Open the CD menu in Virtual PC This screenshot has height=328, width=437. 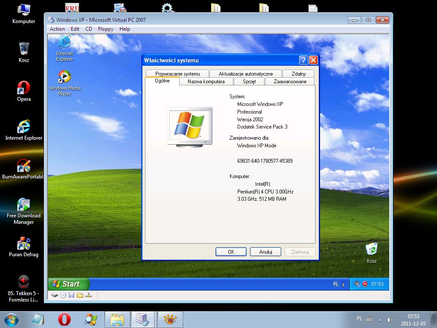89,29
